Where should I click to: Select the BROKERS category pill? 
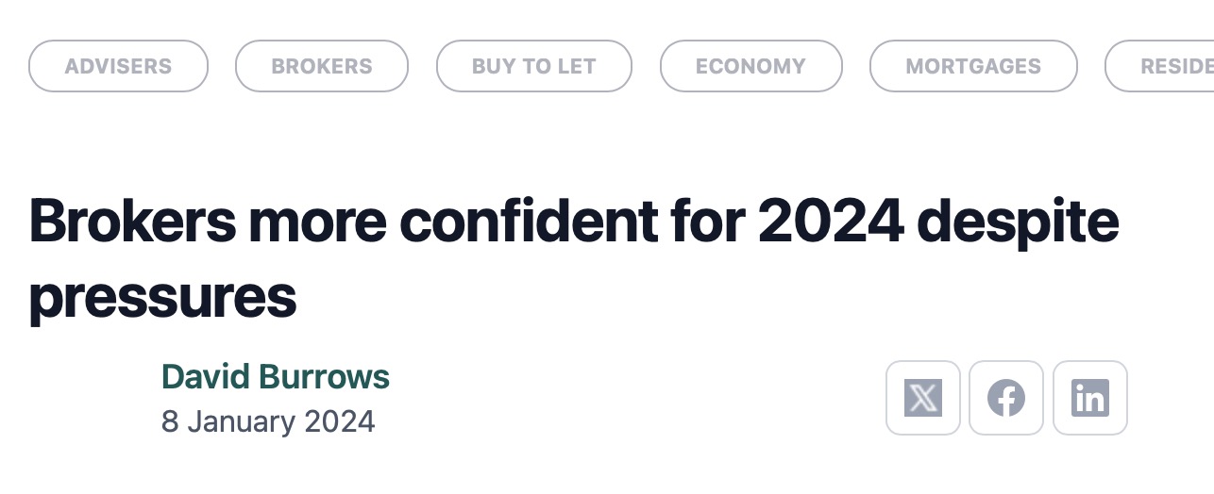tap(322, 66)
